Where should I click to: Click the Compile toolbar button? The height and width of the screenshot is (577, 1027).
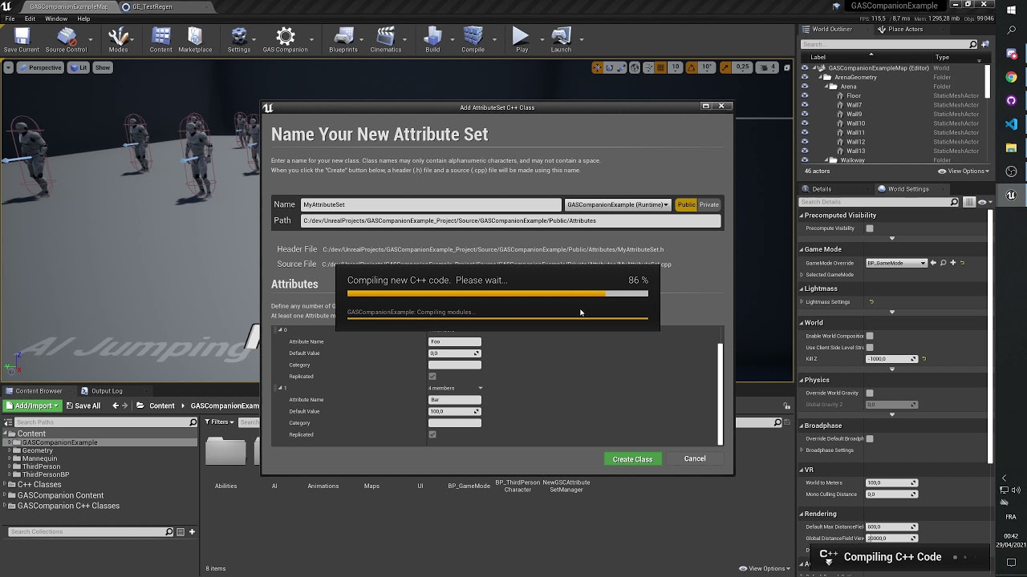[x=473, y=40]
